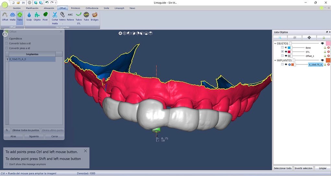This screenshot has height=176, width=331.
Task: Select the Malla mesh tool
Action: coord(12,16)
